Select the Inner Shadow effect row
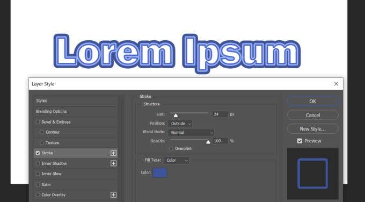Image resolution: width=365 pixels, height=202 pixels. click(76, 163)
